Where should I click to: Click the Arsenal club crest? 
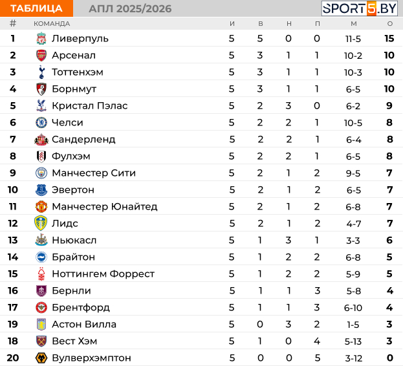(x=41, y=56)
